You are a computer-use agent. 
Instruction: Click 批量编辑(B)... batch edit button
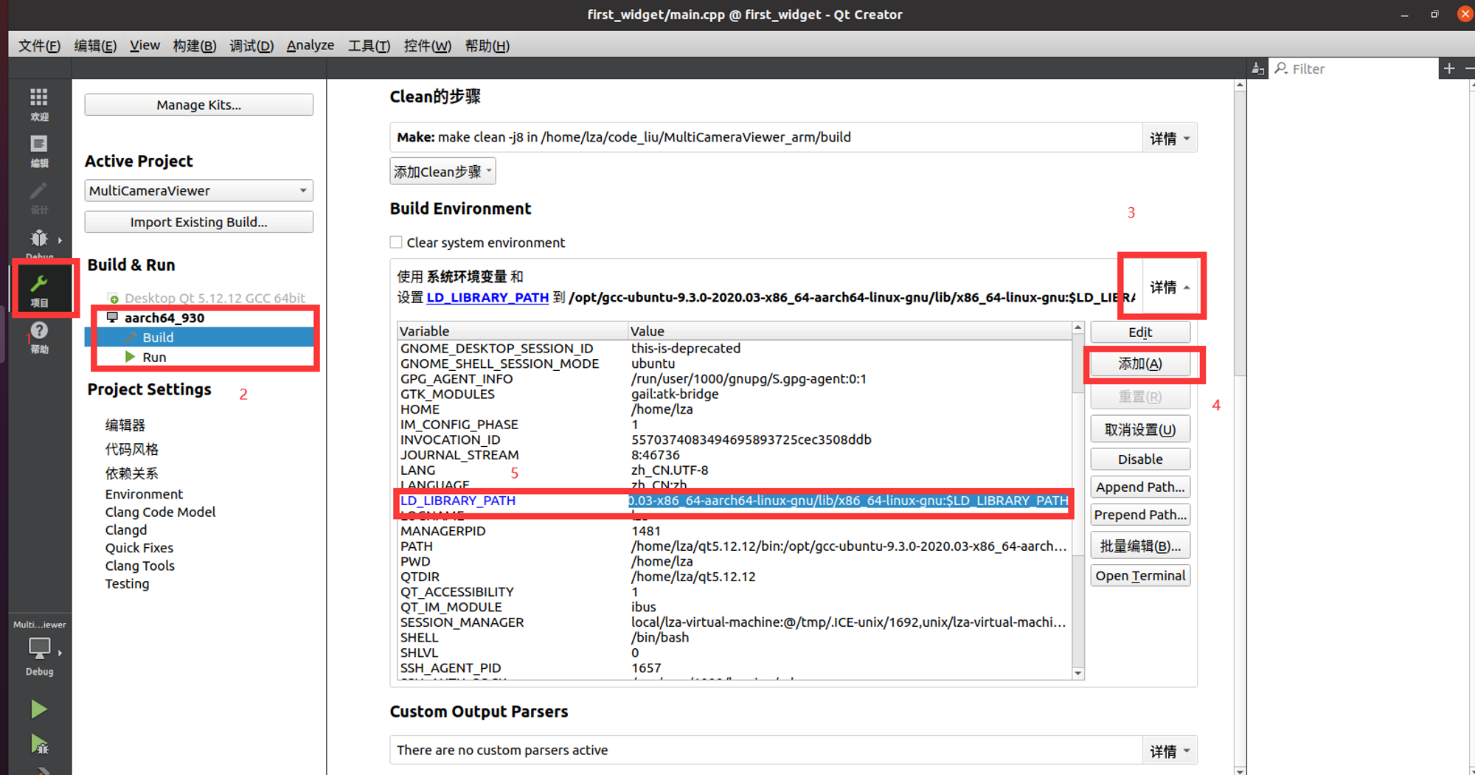[x=1139, y=546]
